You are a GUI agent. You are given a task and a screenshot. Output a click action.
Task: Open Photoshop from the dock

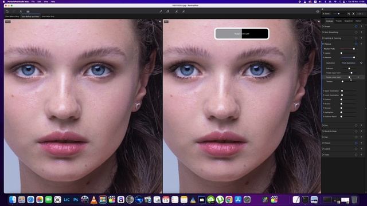[76, 200]
